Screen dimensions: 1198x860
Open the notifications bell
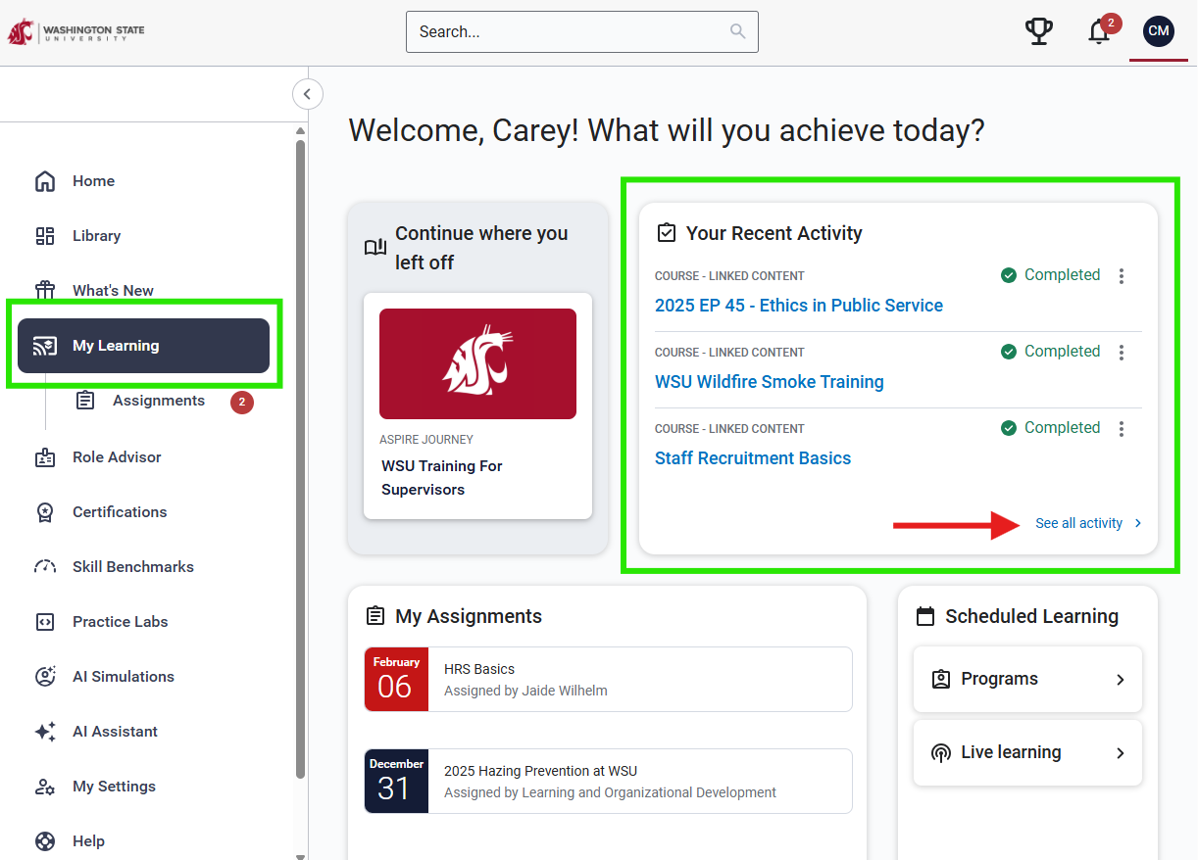point(1099,32)
